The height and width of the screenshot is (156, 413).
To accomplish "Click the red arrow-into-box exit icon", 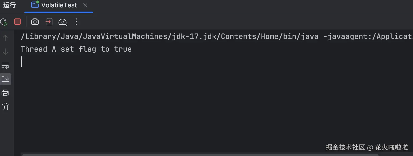I will click(x=49, y=22).
